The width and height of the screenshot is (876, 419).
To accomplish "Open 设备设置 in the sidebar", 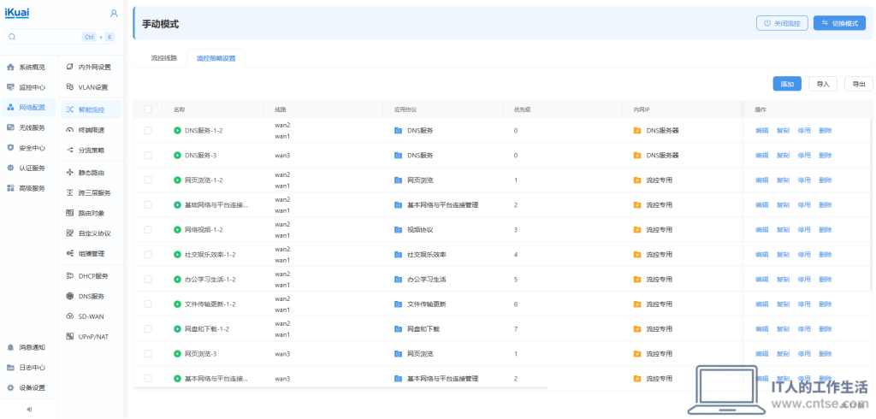I will (29, 387).
